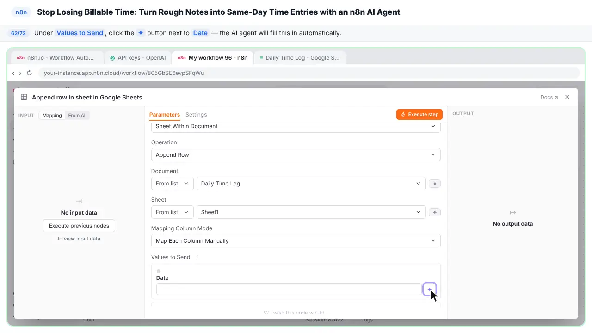Switch to the Settings tab
Image resolution: width=592 pixels, height=333 pixels.
click(x=196, y=115)
